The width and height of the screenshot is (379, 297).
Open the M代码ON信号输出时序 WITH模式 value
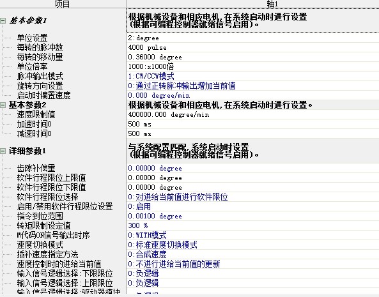pos(252,235)
